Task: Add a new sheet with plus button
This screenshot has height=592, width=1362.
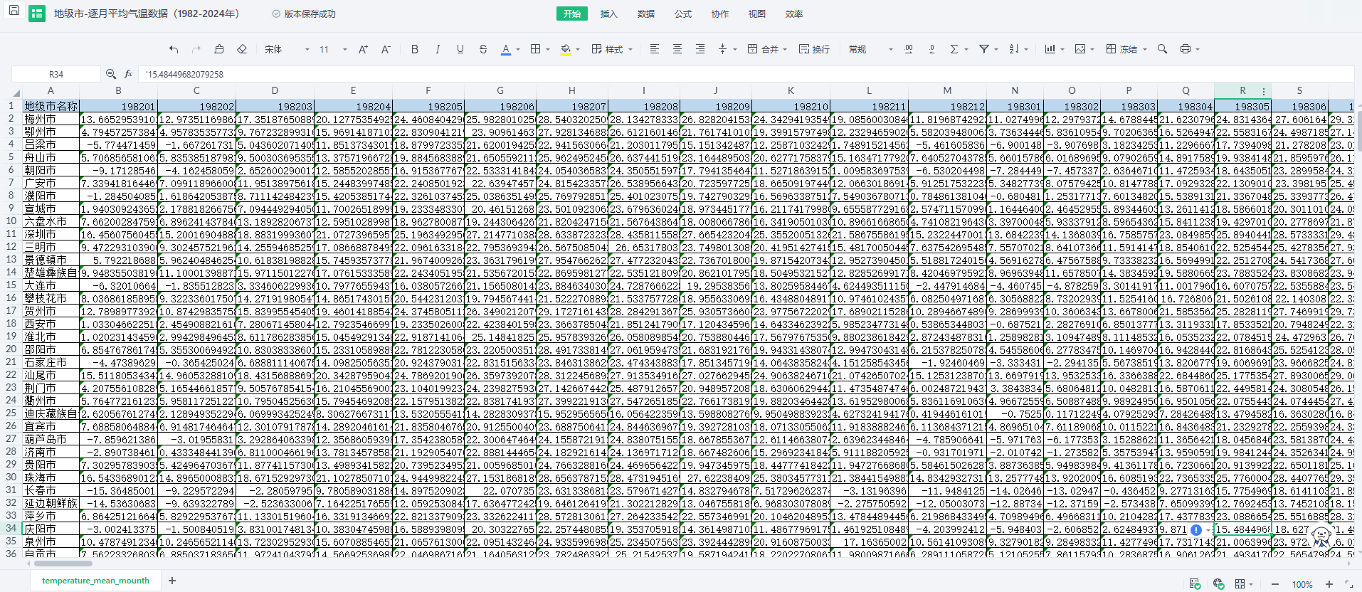Action: pyautogui.click(x=172, y=581)
